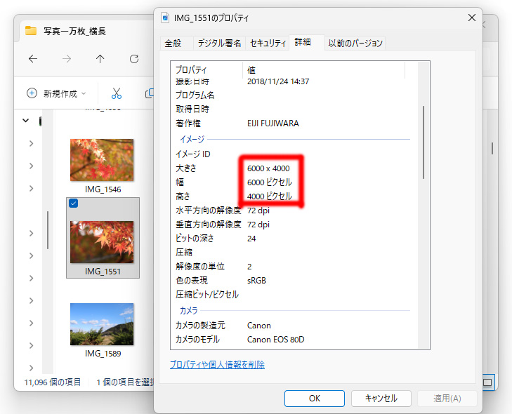Collapse the expanded navigation tree node
Image resolution: width=512 pixels, height=414 pixels.
[x=26, y=121]
